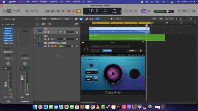Open the Mixer with the faders icon
The height and width of the screenshot is (111, 198).
32,11
